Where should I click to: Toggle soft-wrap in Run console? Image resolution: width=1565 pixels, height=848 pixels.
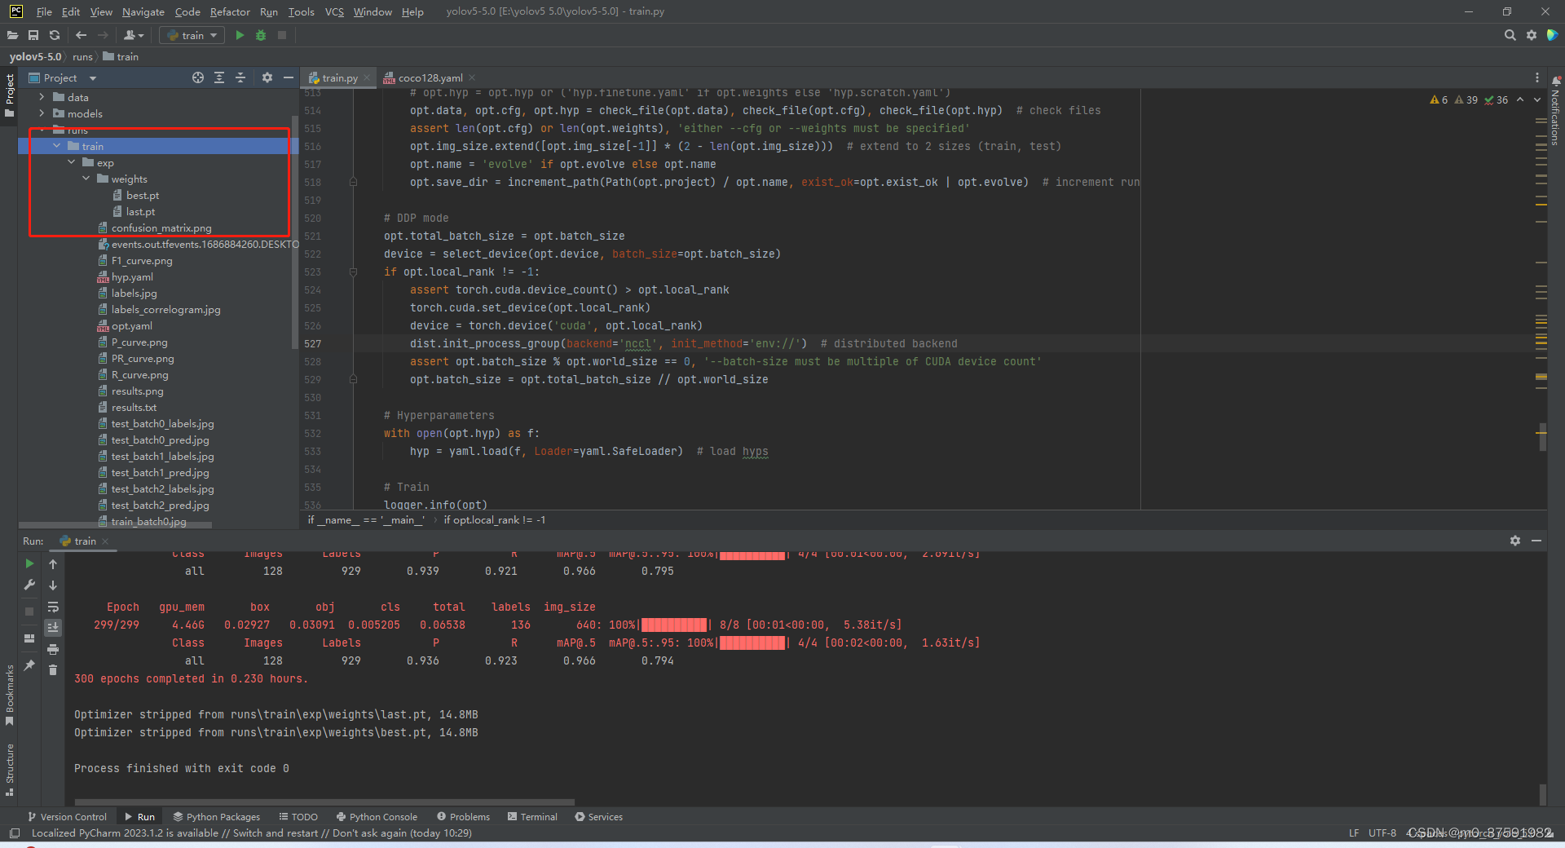click(53, 607)
